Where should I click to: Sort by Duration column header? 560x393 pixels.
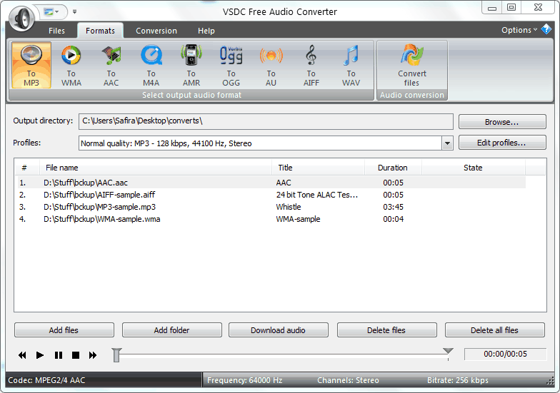[x=393, y=168]
